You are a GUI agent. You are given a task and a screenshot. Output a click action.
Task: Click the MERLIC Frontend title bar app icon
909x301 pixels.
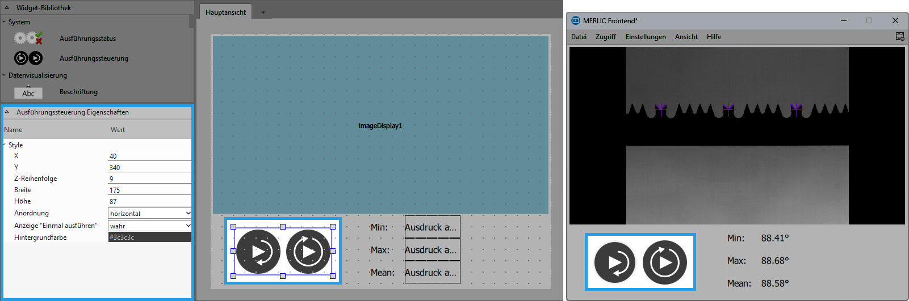click(576, 20)
